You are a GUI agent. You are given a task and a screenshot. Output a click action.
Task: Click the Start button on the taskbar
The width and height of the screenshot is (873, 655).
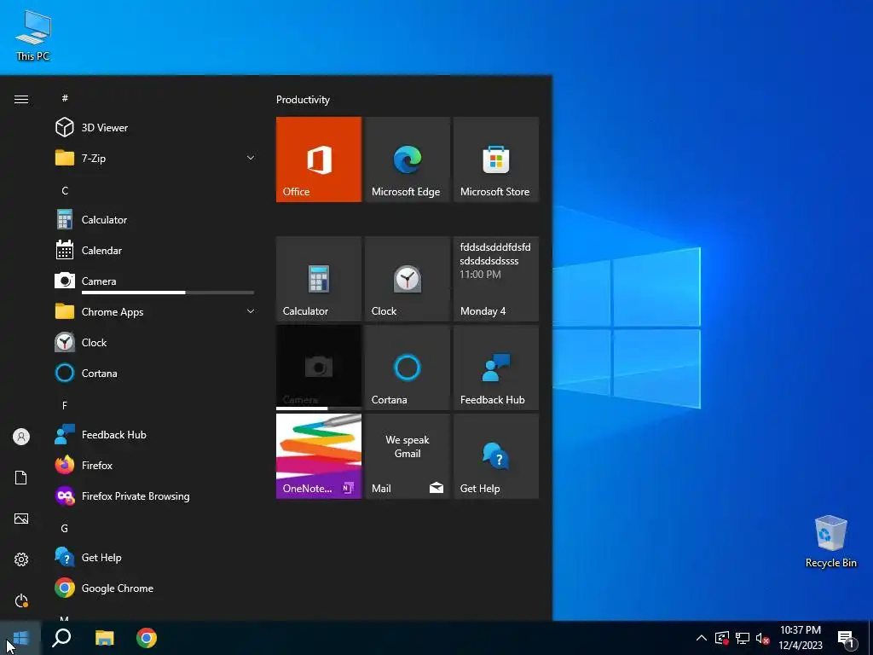[x=20, y=638]
